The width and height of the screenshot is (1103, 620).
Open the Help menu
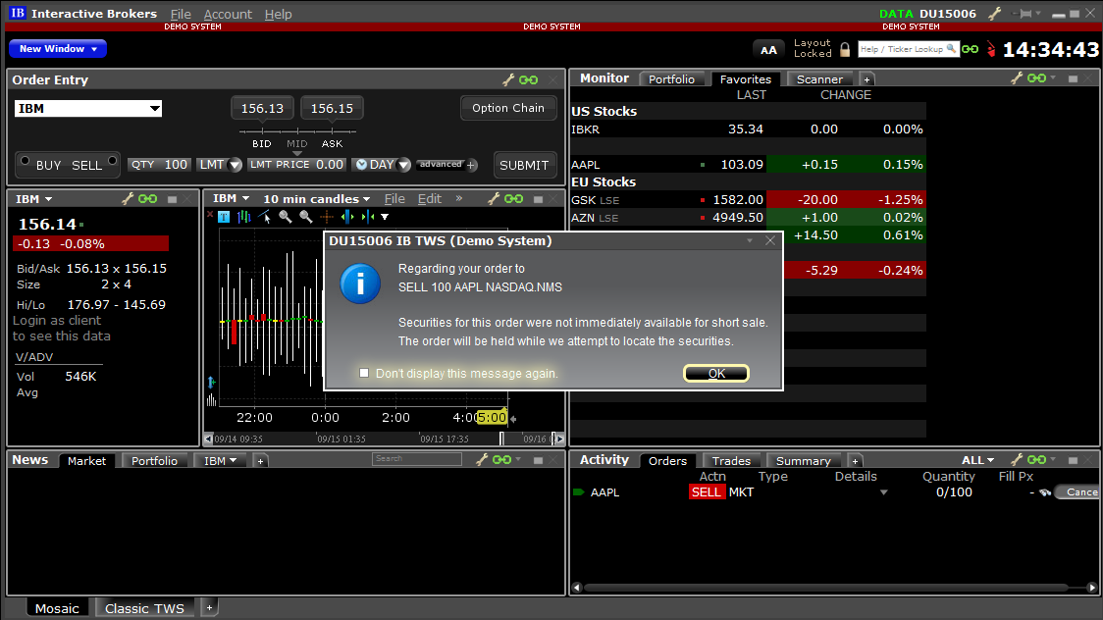[x=278, y=14]
